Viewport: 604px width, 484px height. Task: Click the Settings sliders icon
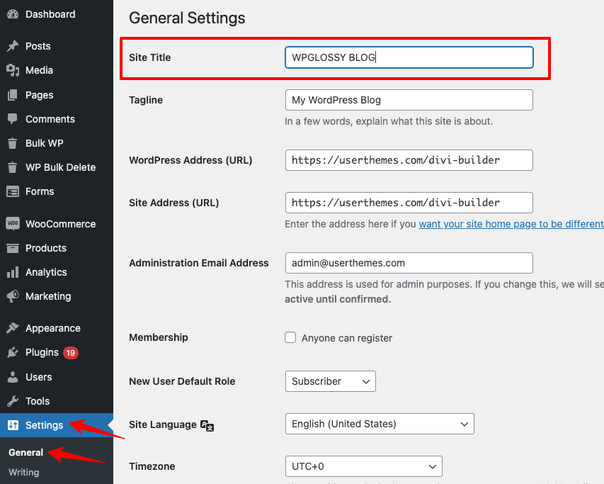coord(13,425)
